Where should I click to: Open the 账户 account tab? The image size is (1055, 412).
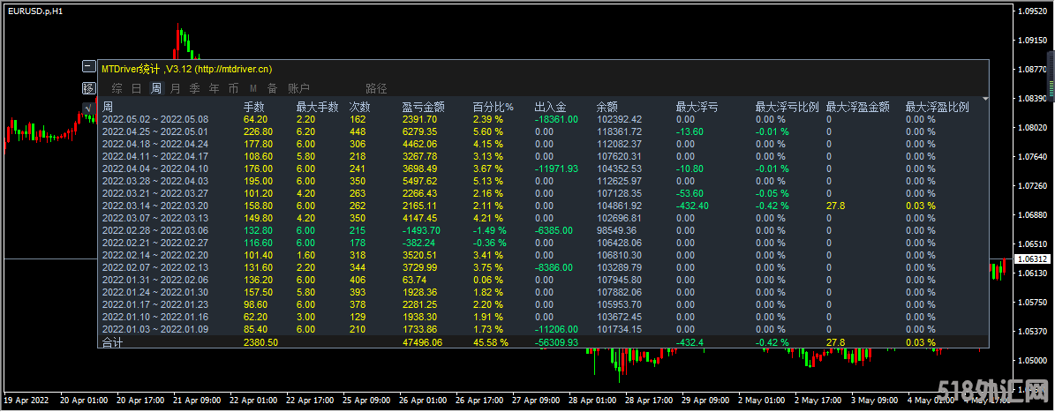click(x=299, y=88)
